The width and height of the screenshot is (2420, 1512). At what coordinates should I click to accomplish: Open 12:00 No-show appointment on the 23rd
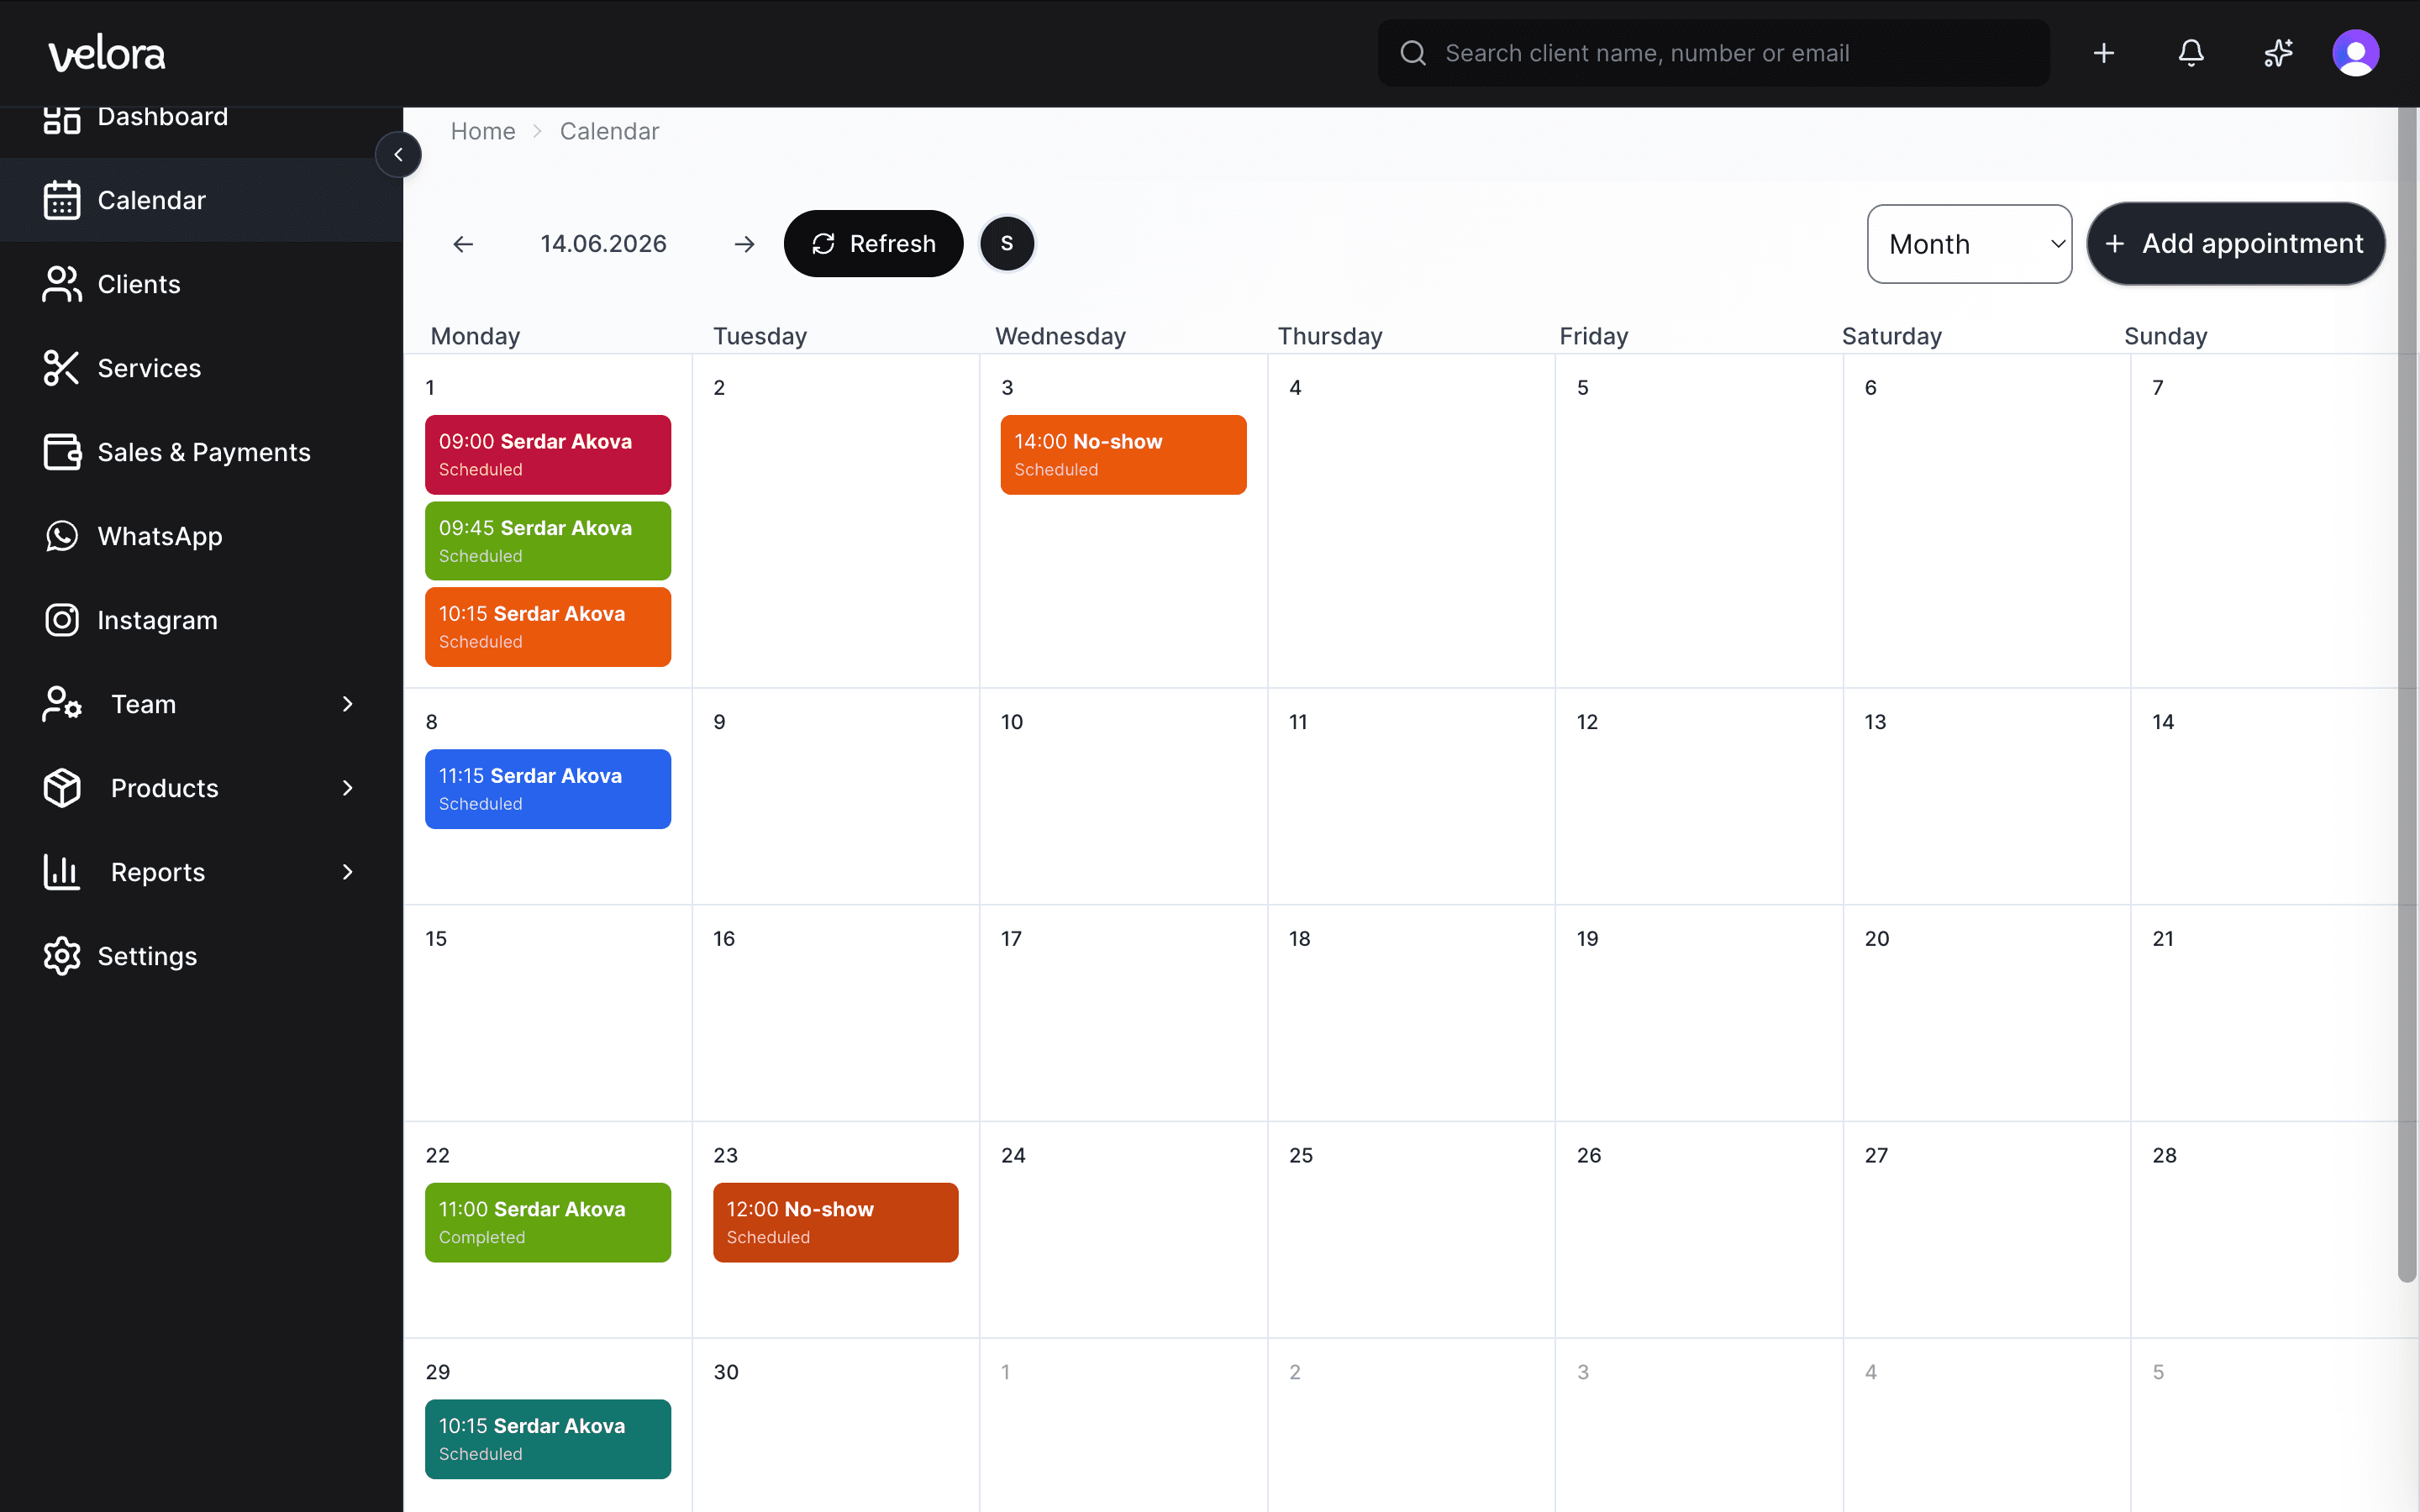coord(835,1222)
